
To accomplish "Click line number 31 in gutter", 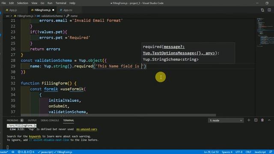I will (13, 77).
